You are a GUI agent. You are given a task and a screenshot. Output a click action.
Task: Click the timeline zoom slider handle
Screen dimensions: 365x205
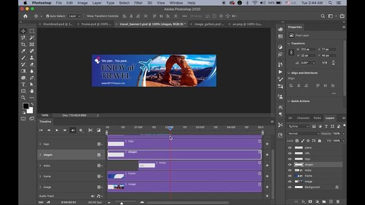(x=121, y=203)
